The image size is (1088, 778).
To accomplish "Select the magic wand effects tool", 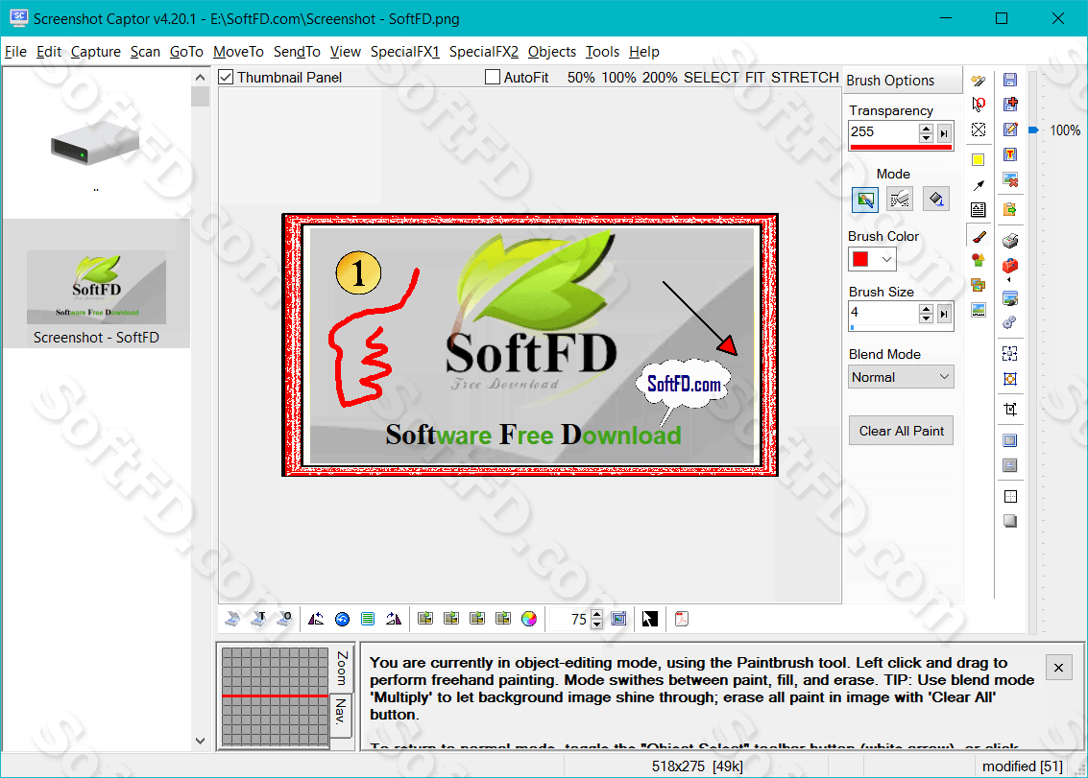I will (979, 82).
